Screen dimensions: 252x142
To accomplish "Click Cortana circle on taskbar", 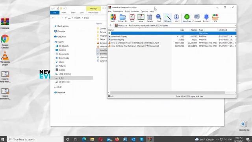I will (x=67, y=139).
